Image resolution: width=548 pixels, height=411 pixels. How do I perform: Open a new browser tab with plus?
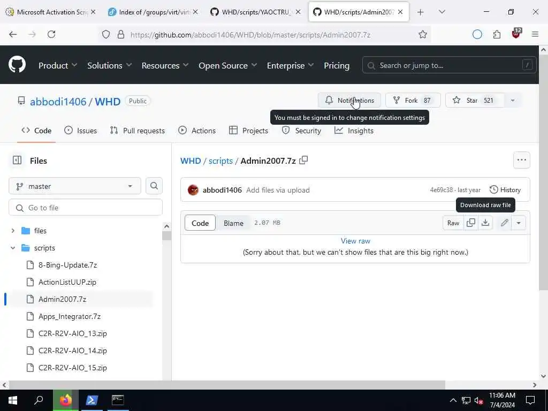point(421,12)
